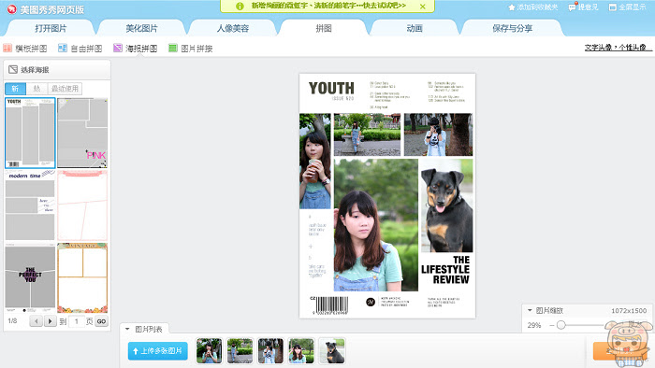Close the yellow notification banner
Screen dimensions: 655x368
423,7
